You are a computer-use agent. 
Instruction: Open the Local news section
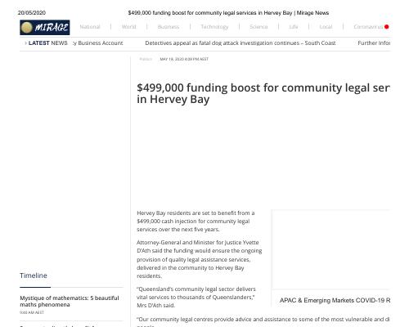tap(326, 27)
